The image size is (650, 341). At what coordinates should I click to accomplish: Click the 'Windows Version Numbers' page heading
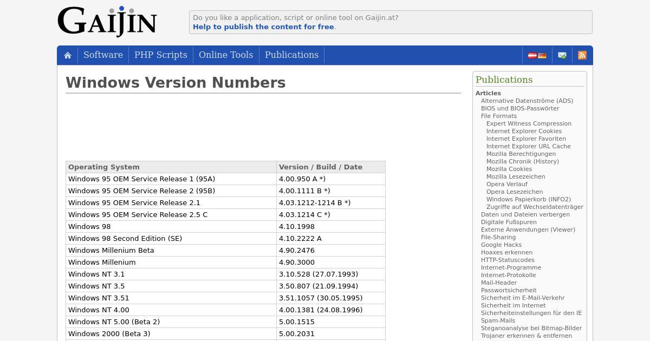pos(175,83)
